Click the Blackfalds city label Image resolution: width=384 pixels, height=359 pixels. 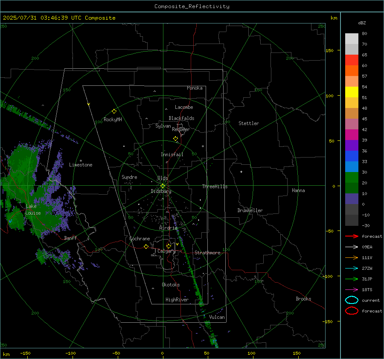click(x=181, y=118)
